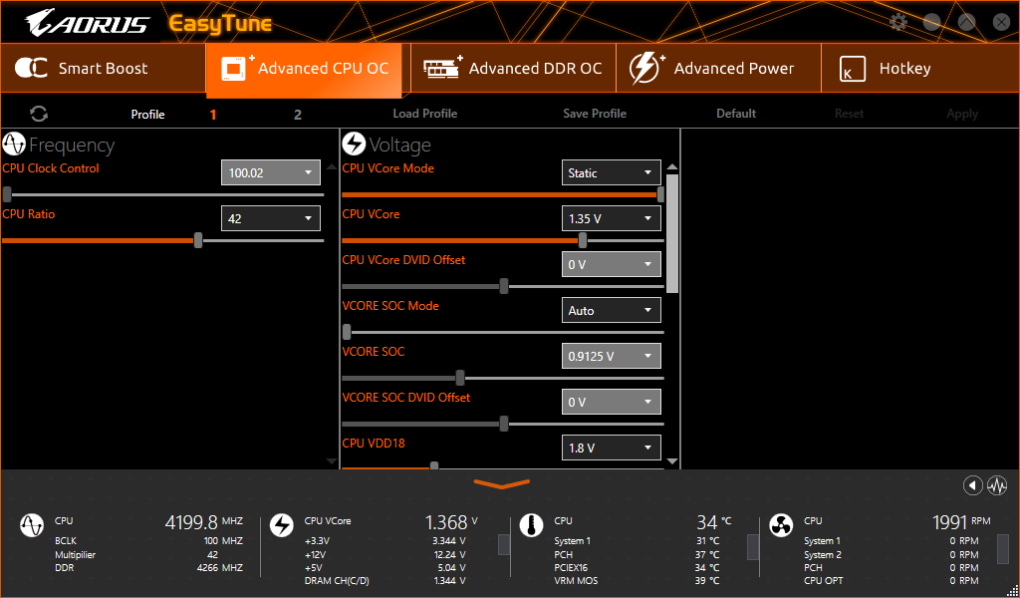Click the voltage readings list scrollbar
Screen dimensions: 1020x598
click(503, 544)
